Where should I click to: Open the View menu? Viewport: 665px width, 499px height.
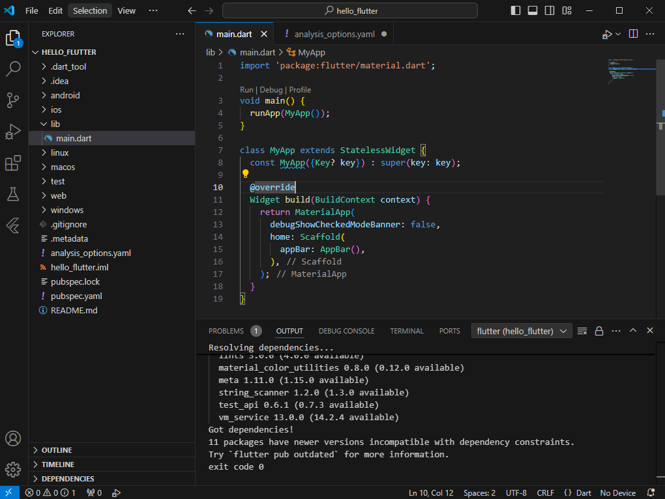pyautogui.click(x=126, y=10)
